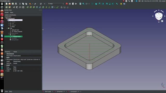Click the Redo arrow icon
This screenshot has height=93, width=166.
click(35, 4)
